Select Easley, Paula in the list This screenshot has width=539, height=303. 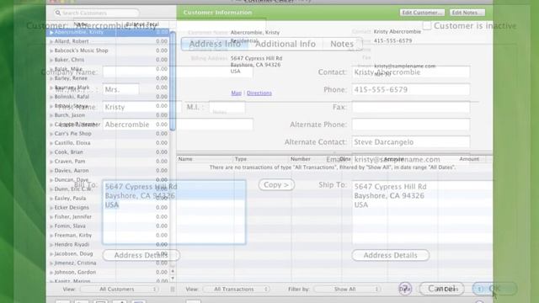(x=108, y=199)
